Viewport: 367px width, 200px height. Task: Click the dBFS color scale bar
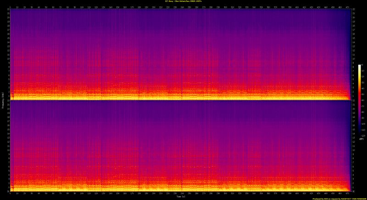coord(360,101)
